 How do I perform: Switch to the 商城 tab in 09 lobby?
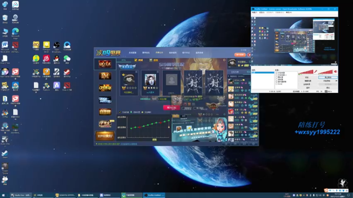pos(139,60)
